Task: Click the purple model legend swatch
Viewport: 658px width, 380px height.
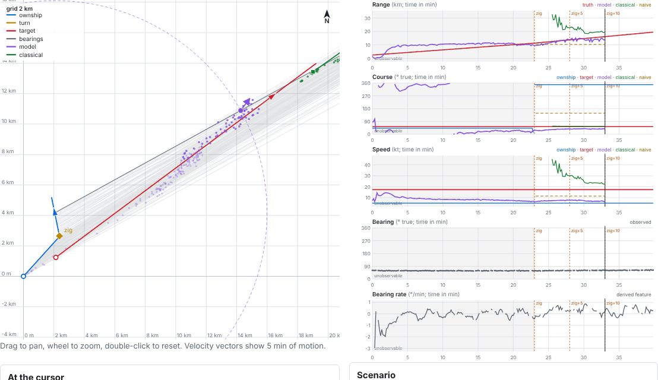Action: [11, 47]
